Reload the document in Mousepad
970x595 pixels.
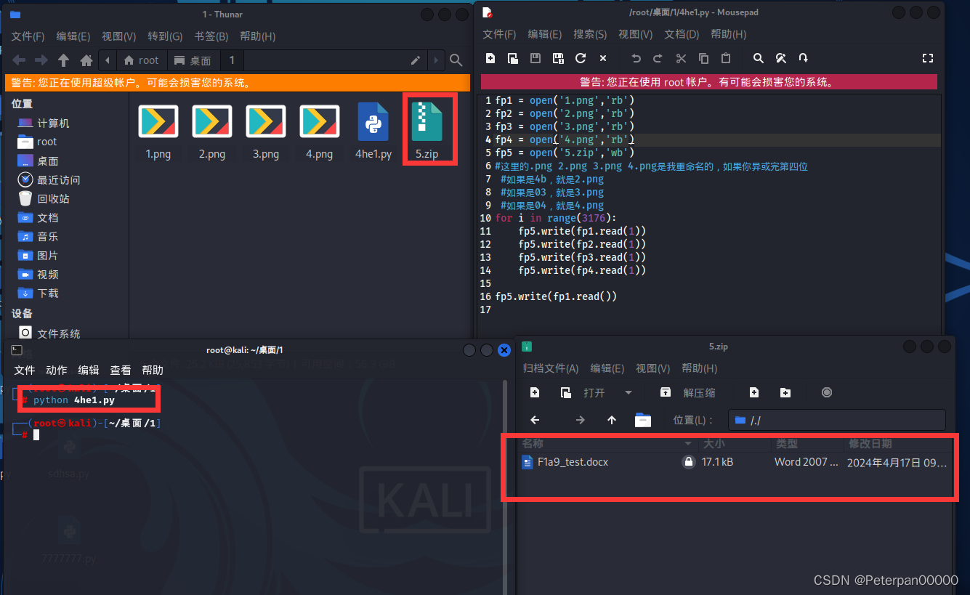click(x=581, y=58)
